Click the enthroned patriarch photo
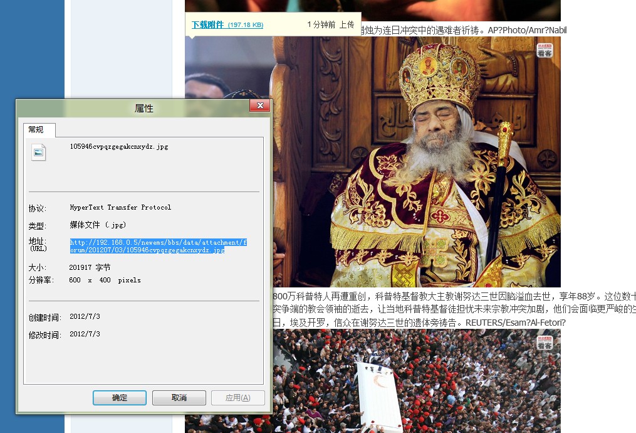 pos(416,162)
